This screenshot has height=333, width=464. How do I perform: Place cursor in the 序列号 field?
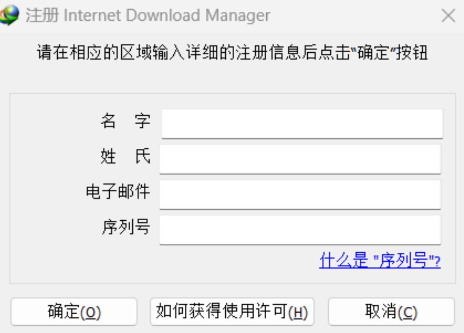click(x=300, y=230)
